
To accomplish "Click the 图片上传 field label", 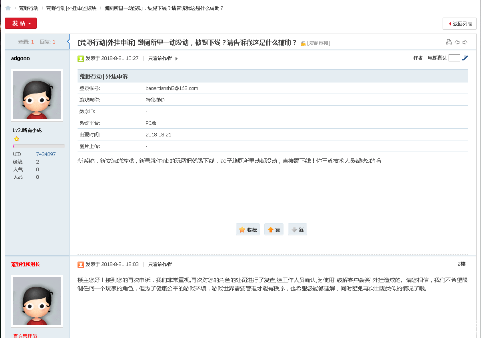I will tap(90, 146).
